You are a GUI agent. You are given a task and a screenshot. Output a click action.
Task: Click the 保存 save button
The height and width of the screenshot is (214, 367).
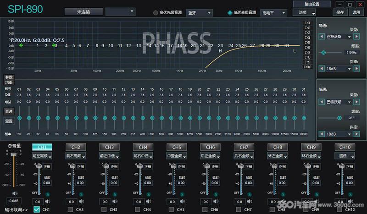coord(340,12)
